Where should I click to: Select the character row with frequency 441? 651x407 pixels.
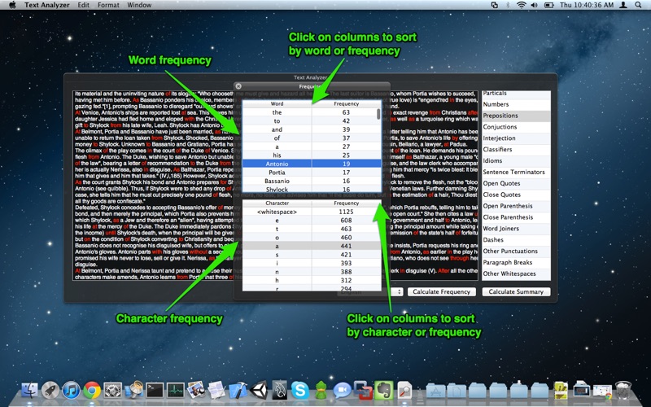tap(312, 246)
